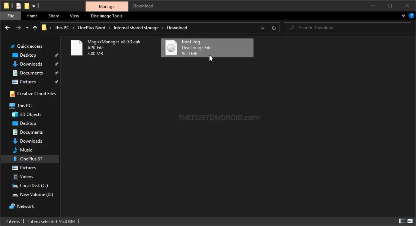Click the boot.img disc image icon
This screenshot has height=226, width=416.
click(171, 48)
